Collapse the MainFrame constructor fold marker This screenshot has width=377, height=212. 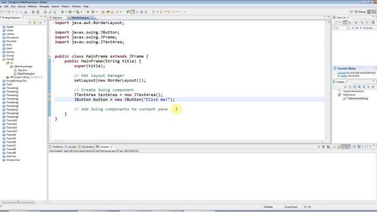click(54, 61)
